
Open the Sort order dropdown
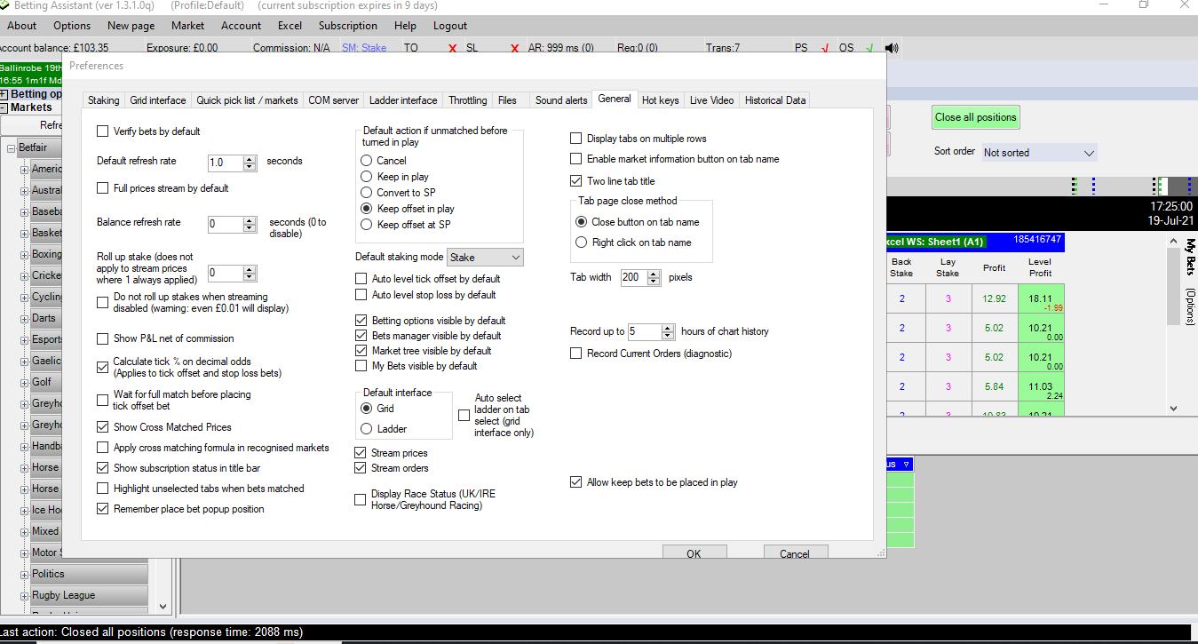1039,153
